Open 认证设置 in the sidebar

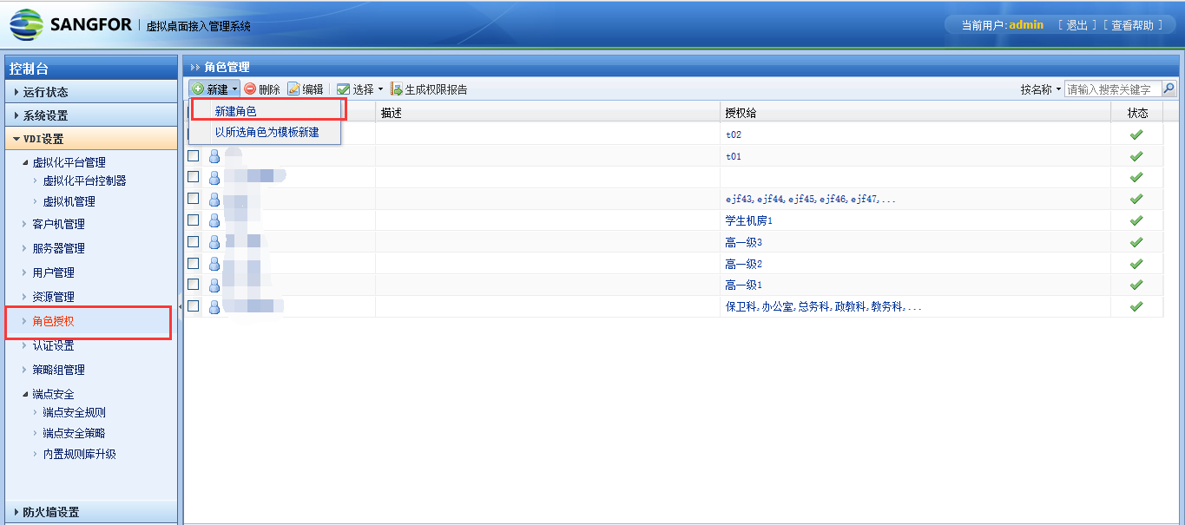[x=54, y=345]
